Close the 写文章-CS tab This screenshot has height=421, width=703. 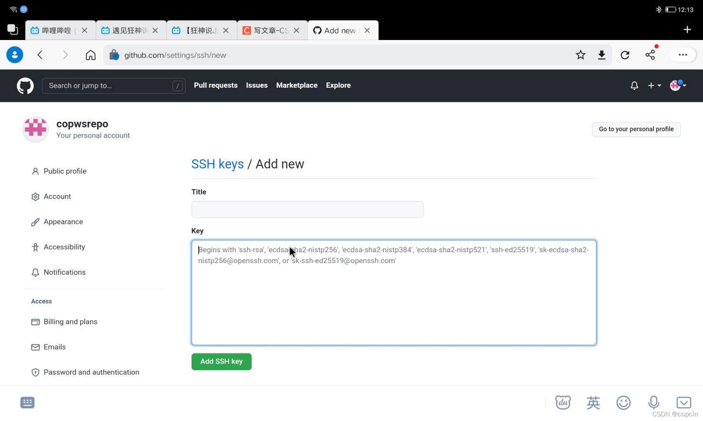(297, 31)
